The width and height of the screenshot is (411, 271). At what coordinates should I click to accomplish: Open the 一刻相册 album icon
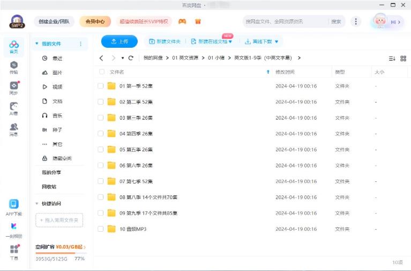(13, 230)
